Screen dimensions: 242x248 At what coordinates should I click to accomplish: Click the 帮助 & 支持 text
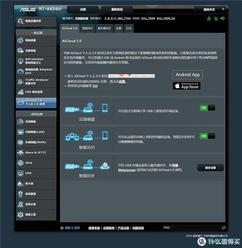coord(72,228)
